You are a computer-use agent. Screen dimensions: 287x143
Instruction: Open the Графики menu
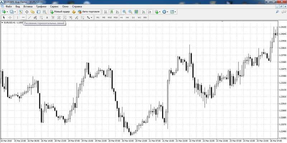pyautogui.click(x=41, y=6)
